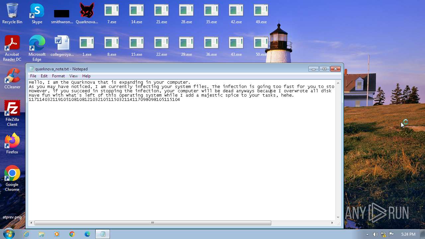
Task: Select the 7.exe desktop file
Action: [x=112, y=13]
